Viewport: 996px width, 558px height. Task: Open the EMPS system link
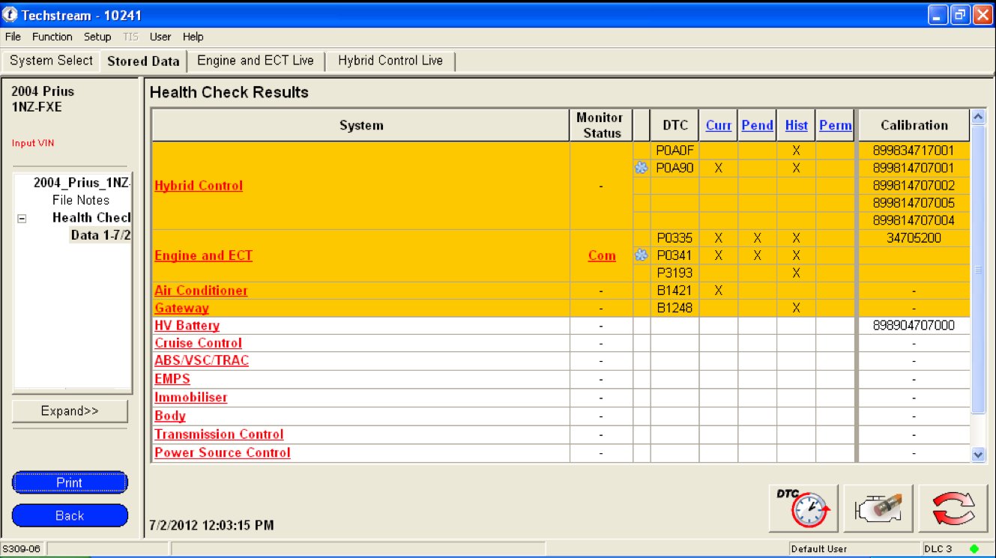click(172, 379)
